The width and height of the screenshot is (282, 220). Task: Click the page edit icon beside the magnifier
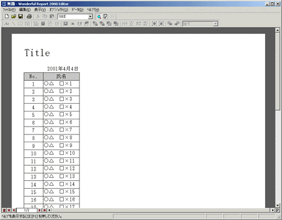pos(105,16)
